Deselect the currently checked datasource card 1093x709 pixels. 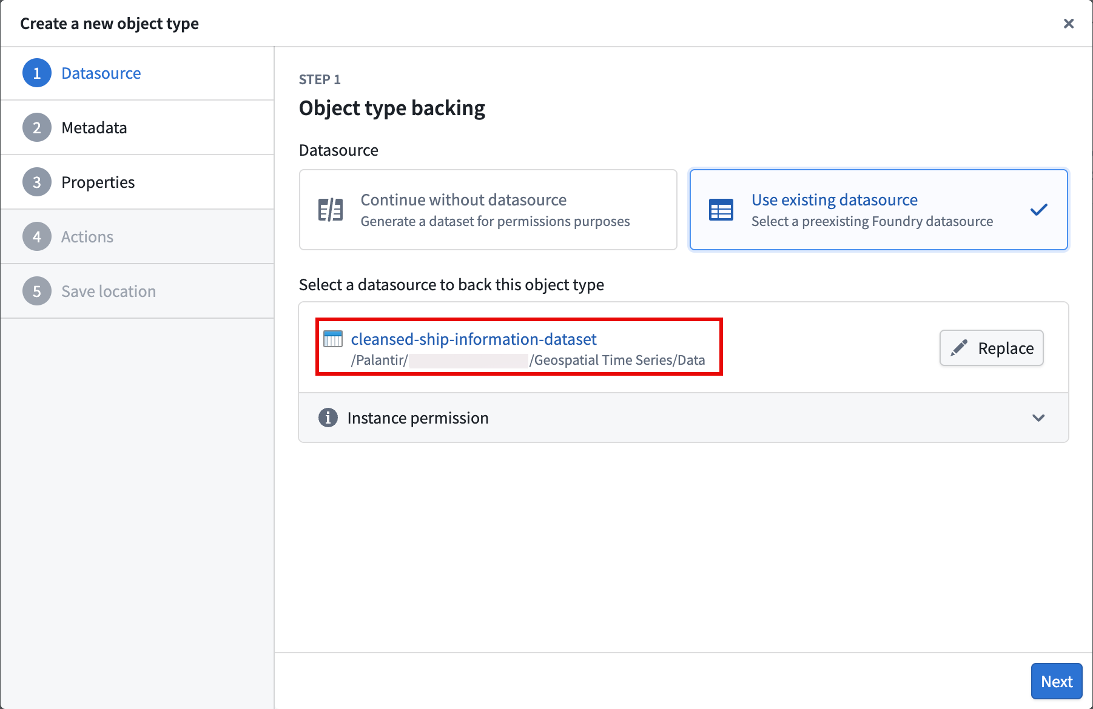(x=878, y=209)
